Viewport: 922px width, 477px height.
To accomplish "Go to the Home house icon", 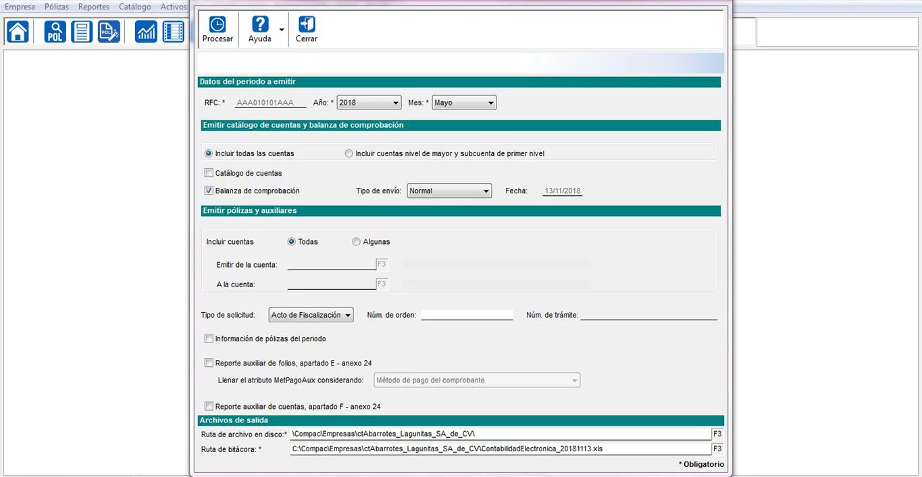I will coord(18,32).
